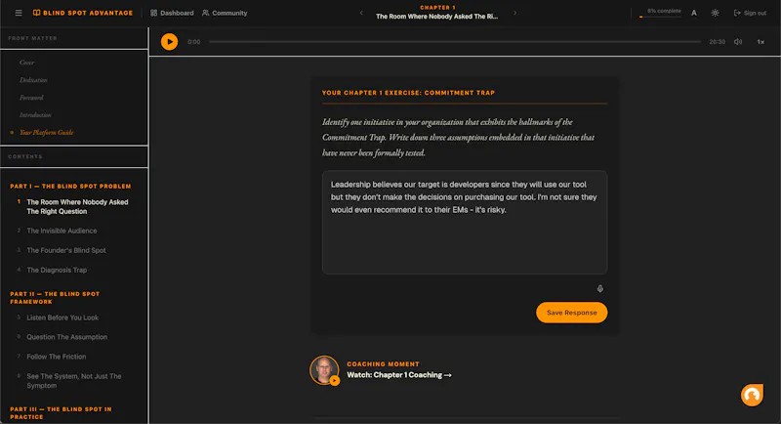Go to the previous chapter arrow
Viewport: 781px width, 424px height.
click(x=361, y=13)
